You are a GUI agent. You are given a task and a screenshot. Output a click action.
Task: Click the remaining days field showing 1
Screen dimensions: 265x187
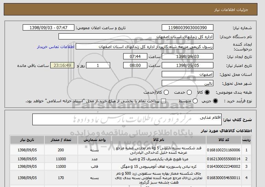98,66
